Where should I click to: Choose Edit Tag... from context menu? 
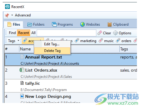tap(52, 44)
